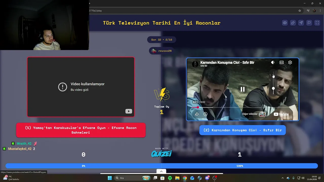Click the microphone tray icon
Image resolution: width=324 pixels, height=182 pixels.
293,178
